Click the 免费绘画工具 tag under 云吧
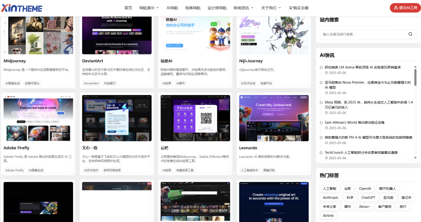421x222 pixels. pyautogui.click(x=185, y=170)
